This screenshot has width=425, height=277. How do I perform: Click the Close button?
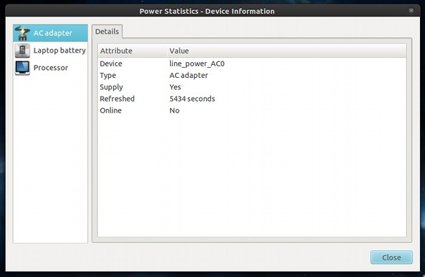(391, 258)
